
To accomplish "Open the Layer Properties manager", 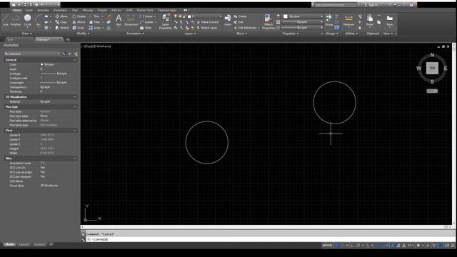I will click(x=165, y=22).
